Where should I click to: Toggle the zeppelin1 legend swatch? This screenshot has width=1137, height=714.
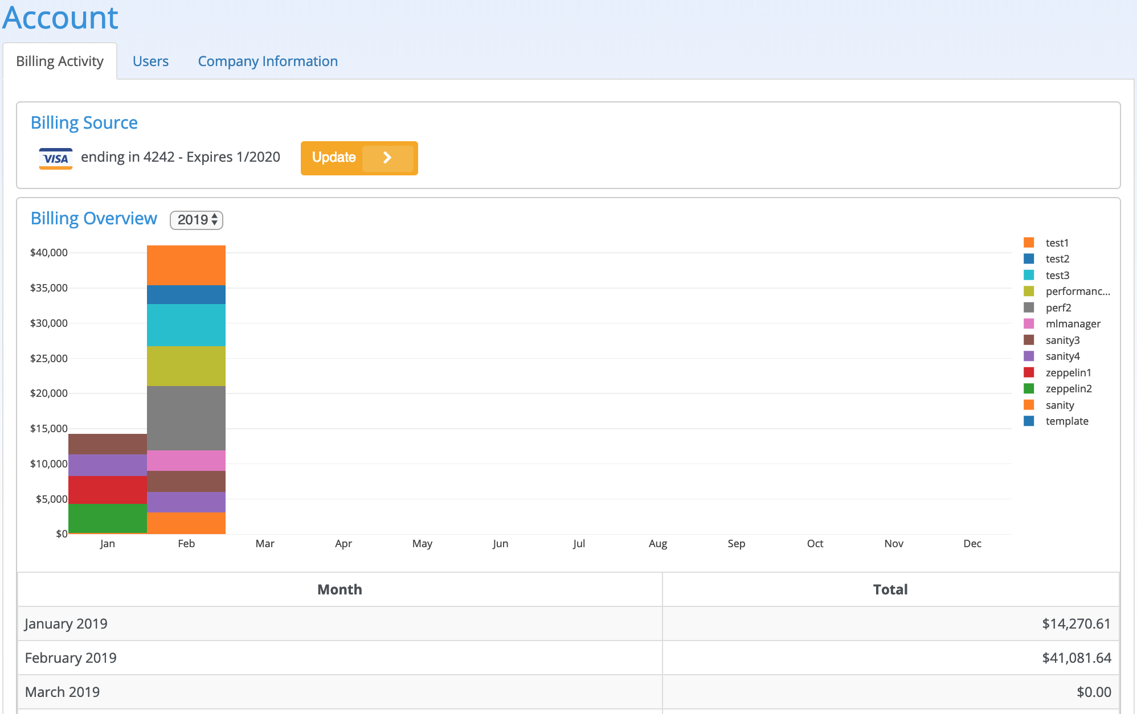tap(1029, 372)
